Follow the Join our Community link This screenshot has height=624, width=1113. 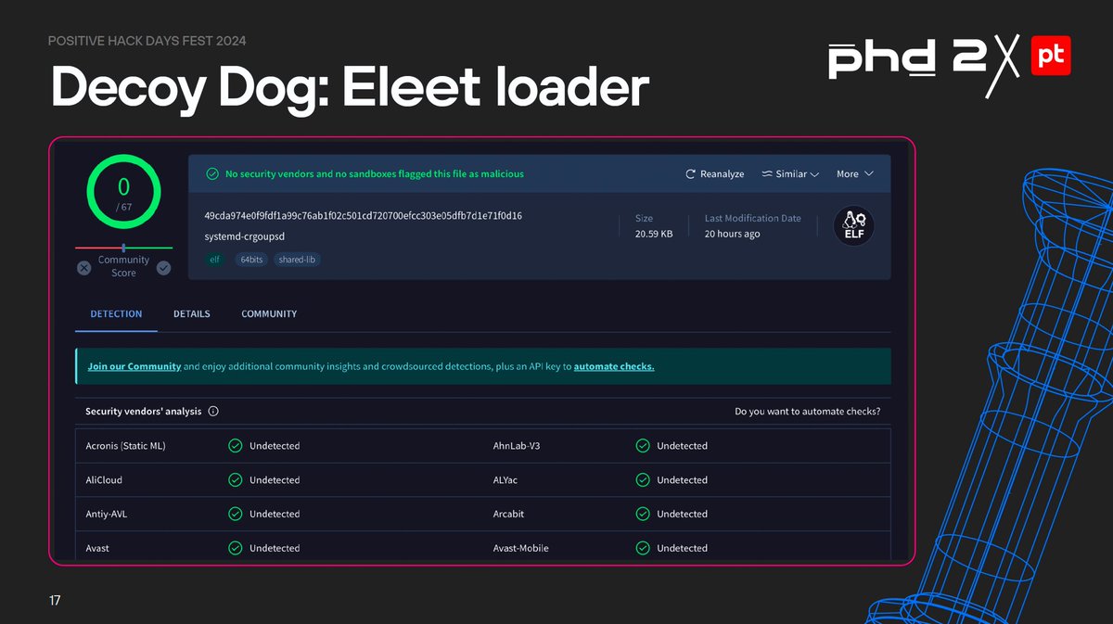click(x=134, y=366)
